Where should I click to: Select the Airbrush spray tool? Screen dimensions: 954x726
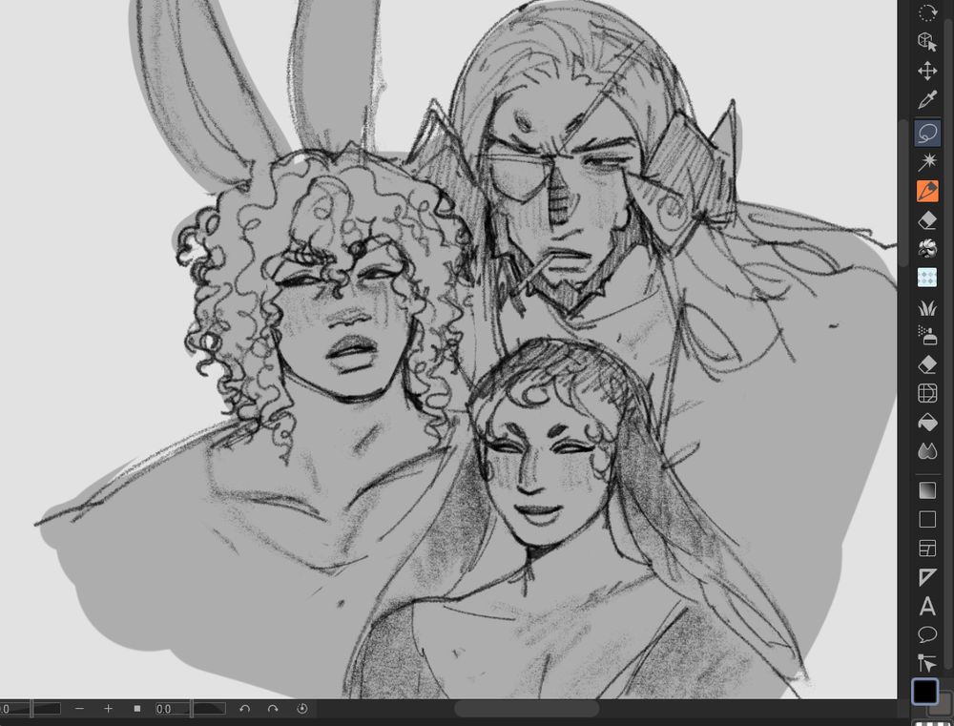pyautogui.click(x=926, y=335)
